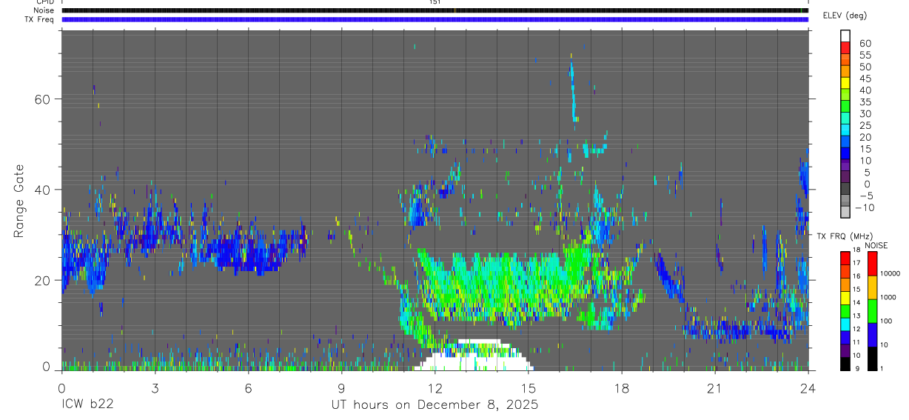The width and height of the screenshot is (909, 420).
Task: Select the blue 10–100 NOISE colorbar segment
Action: click(x=873, y=335)
